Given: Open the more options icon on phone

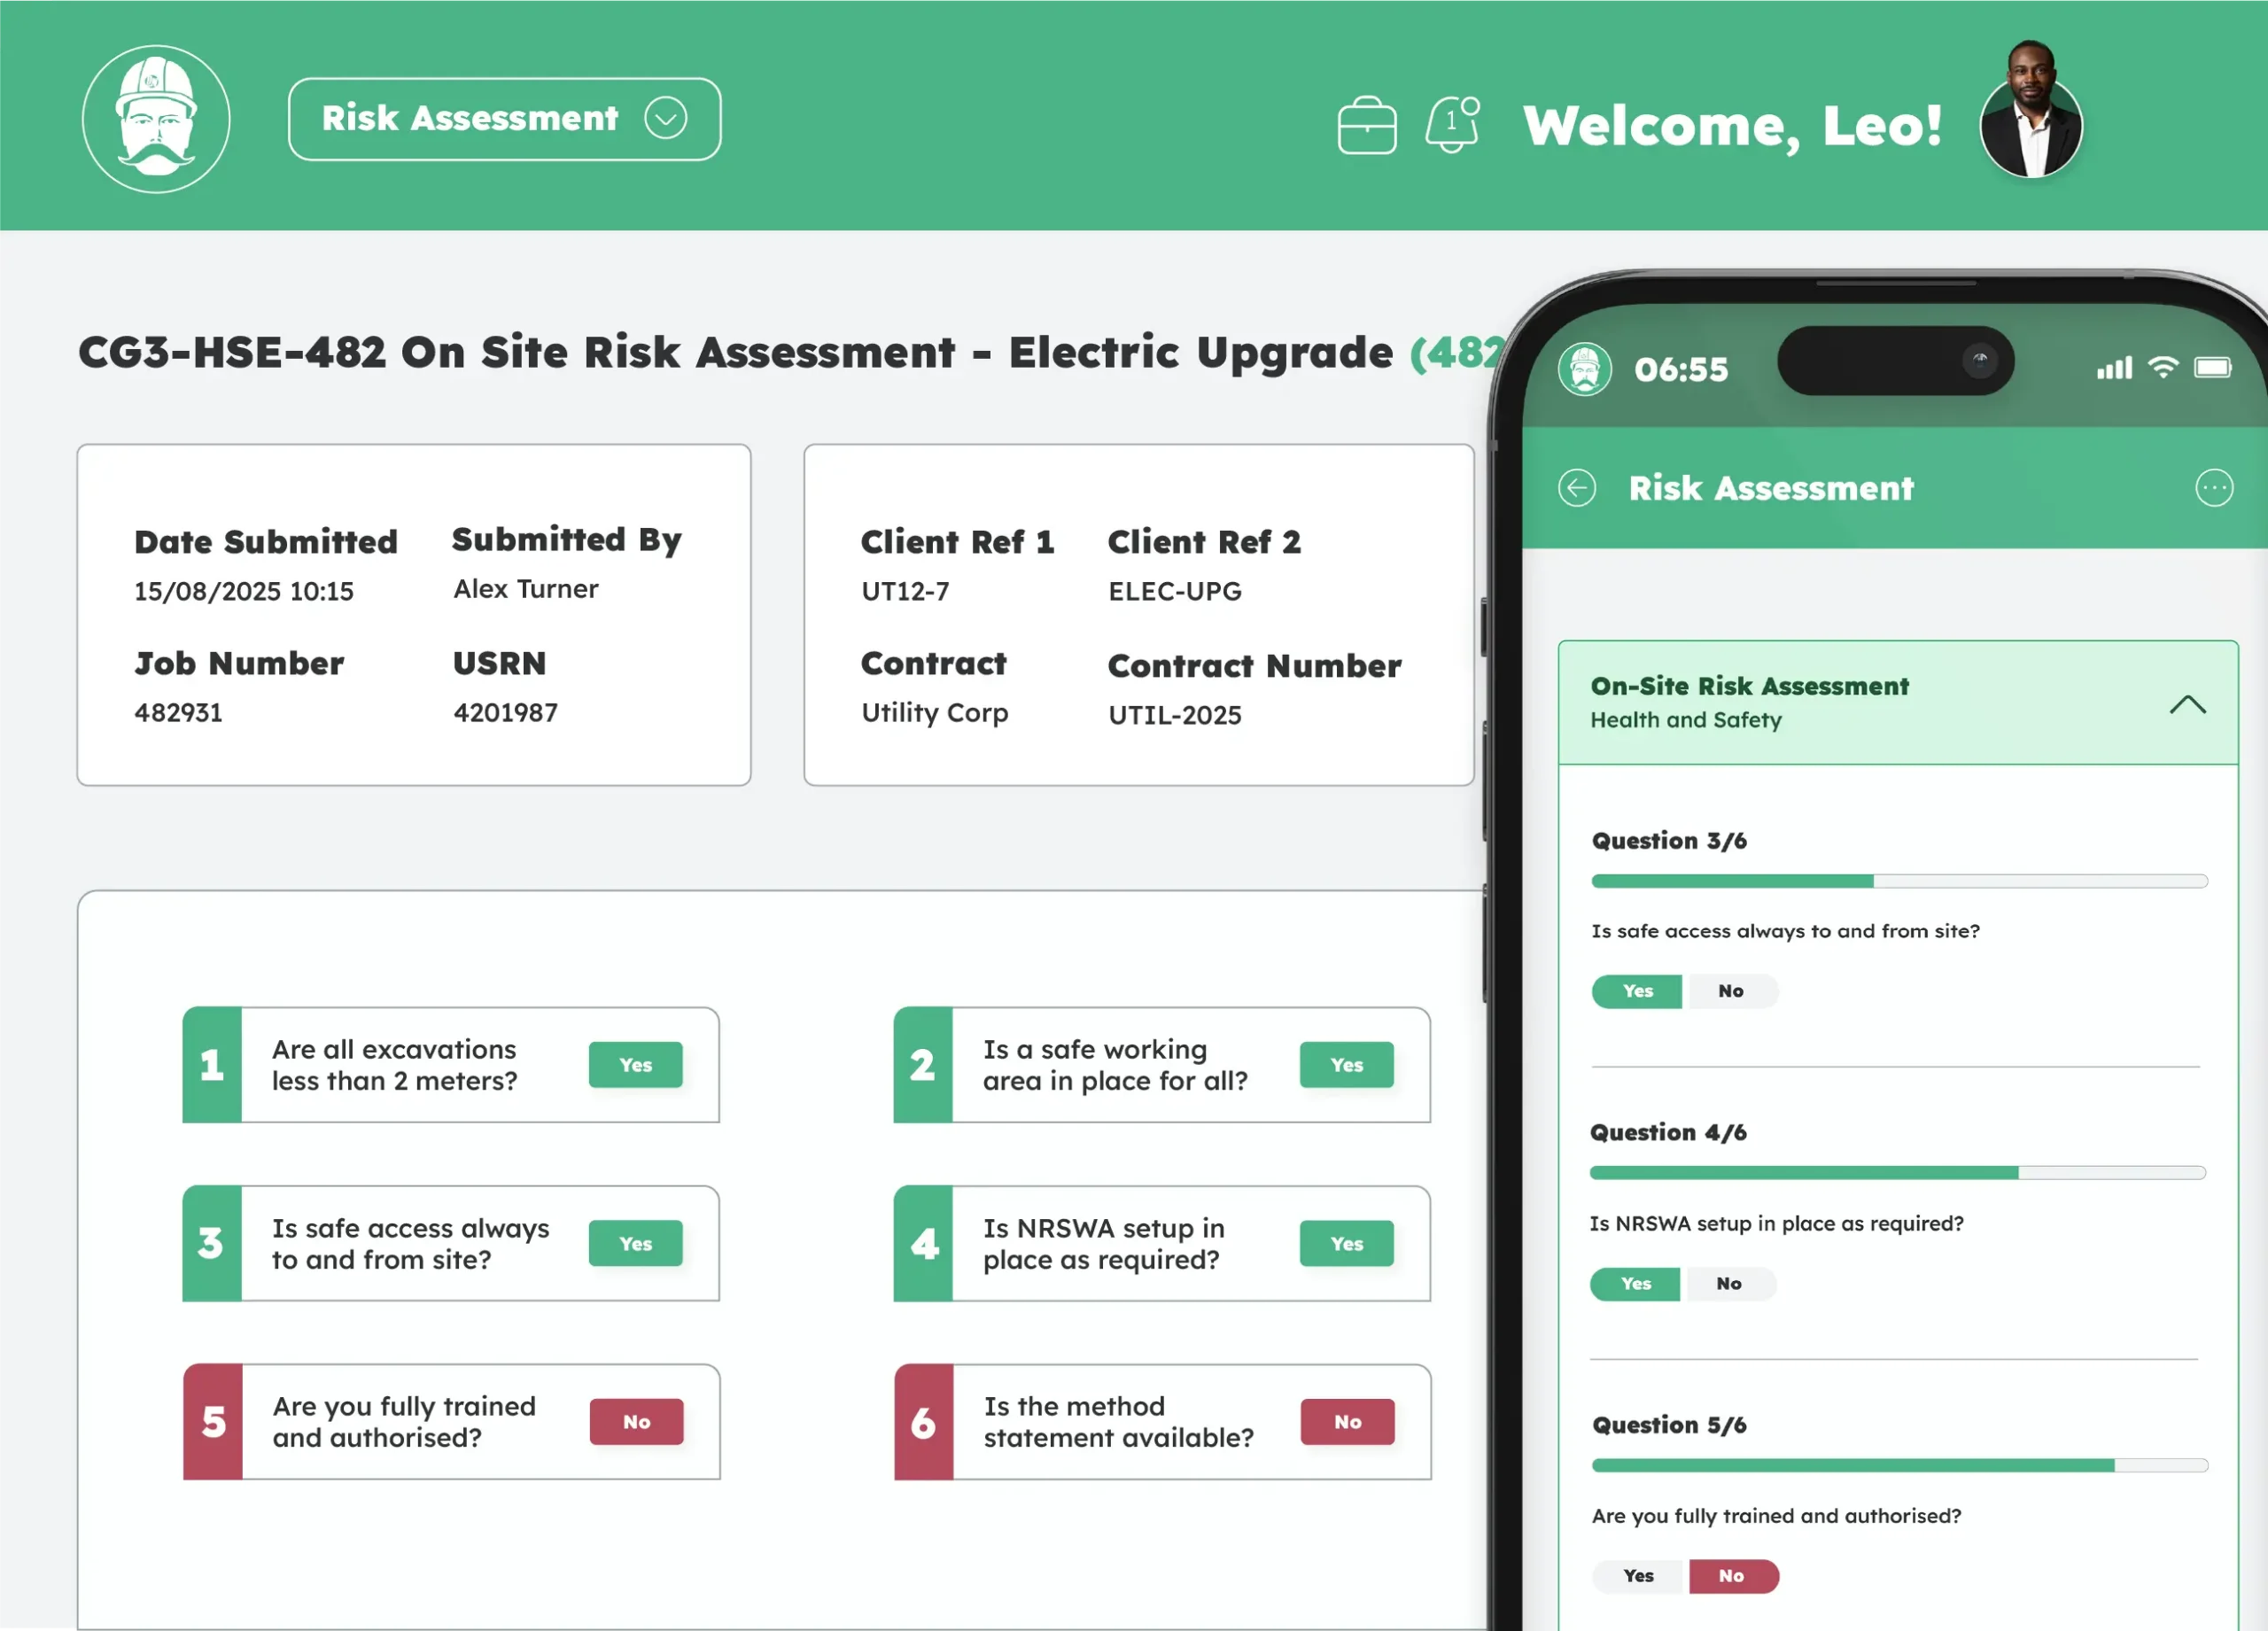Looking at the screenshot, I should [x=2213, y=488].
